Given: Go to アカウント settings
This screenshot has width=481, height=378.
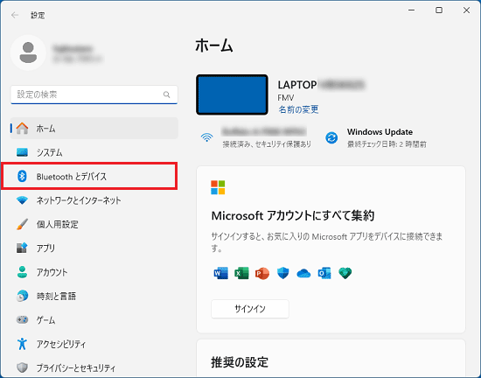Looking at the screenshot, I should [x=94, y=272].
